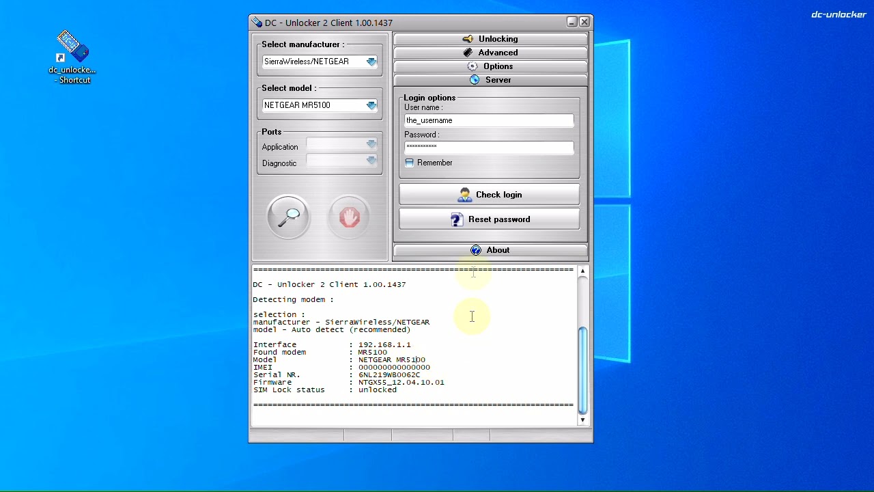Click the IMEI value in the log
874x492 pixels.
(x=394, y=367)
